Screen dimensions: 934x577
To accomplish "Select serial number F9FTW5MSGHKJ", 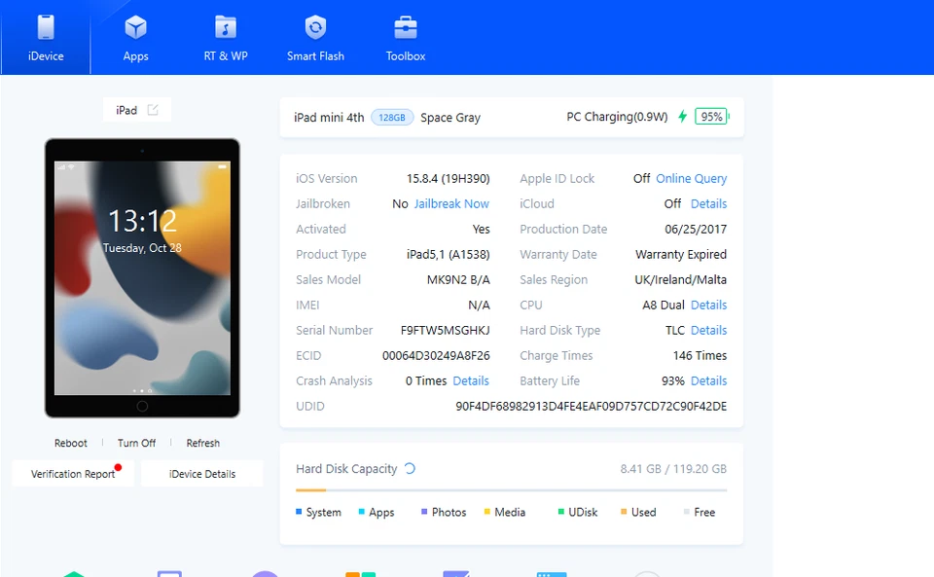I will tap(445, 331).
